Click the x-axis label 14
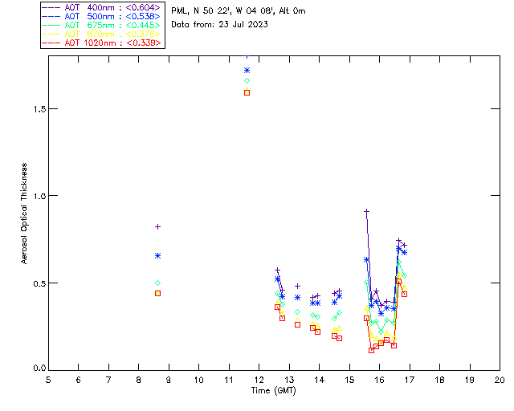 tap(320, 380)
